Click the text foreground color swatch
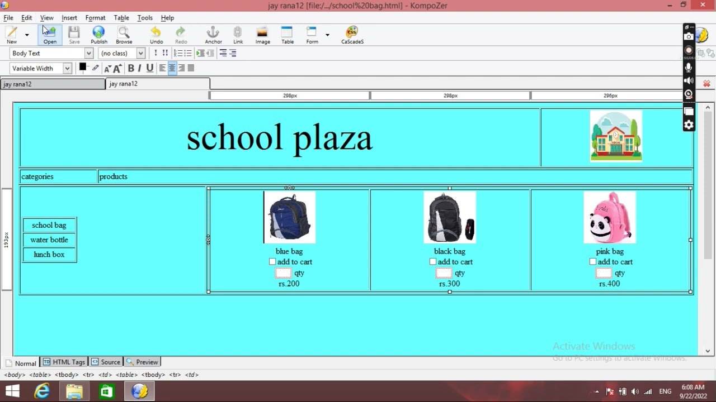Image resolution: width=716 pixels, height=402 pixels. coord(82,67)
